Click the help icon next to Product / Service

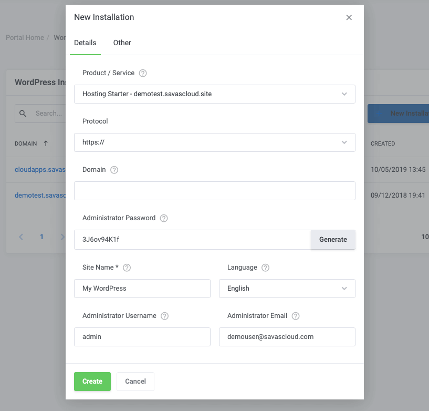(x=142, y=73)
